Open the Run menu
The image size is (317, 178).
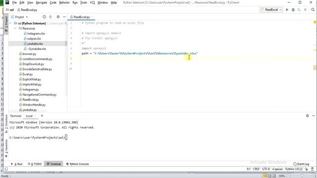[75, 2]
